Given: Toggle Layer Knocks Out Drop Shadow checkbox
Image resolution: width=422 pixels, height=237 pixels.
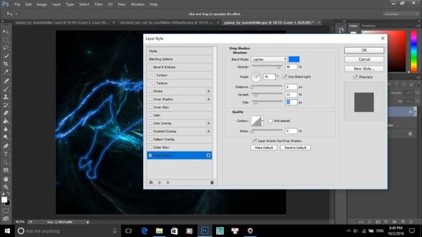Looking at the screenshot, I should [x=255, y=140].
